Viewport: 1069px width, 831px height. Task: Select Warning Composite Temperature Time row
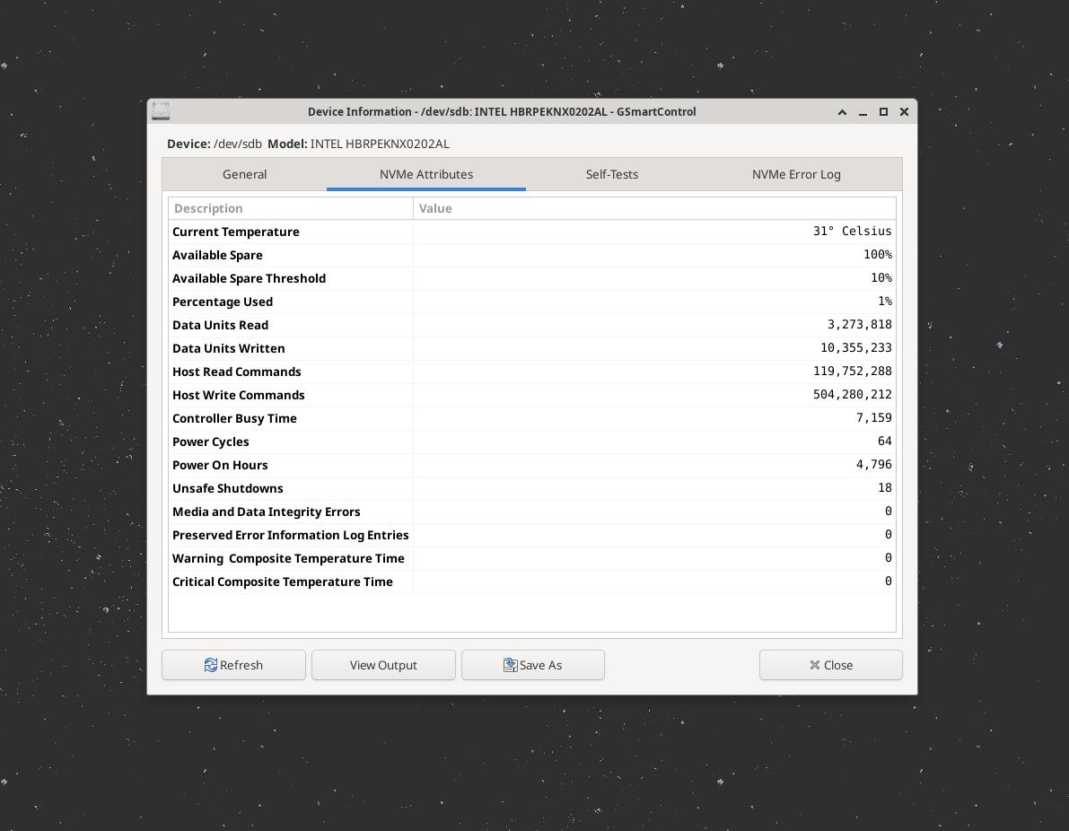pos(531,558)
